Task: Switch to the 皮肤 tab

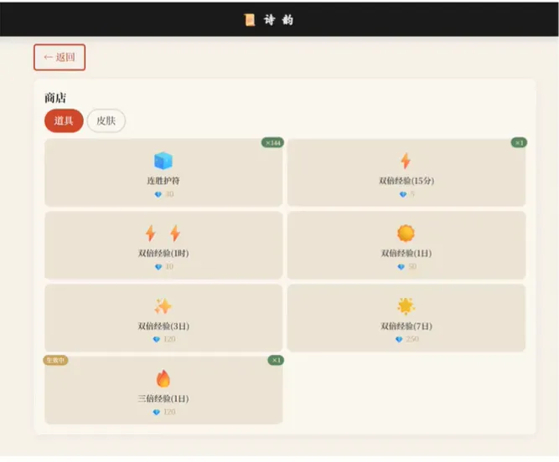Action: [106, 121]
